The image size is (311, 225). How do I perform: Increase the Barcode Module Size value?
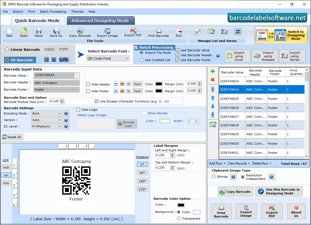click(62, 100)
